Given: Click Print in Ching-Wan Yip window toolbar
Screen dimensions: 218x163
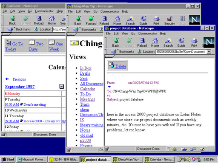Looking at the screenshot, I should coord(156,20).
